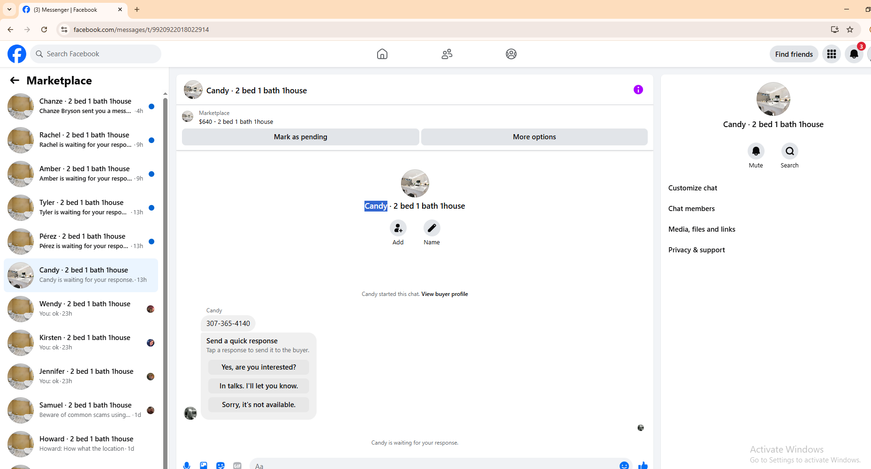Open Jennifer's conversation
The height and width of the screenshot is (469, 871).
click(81, 377)
